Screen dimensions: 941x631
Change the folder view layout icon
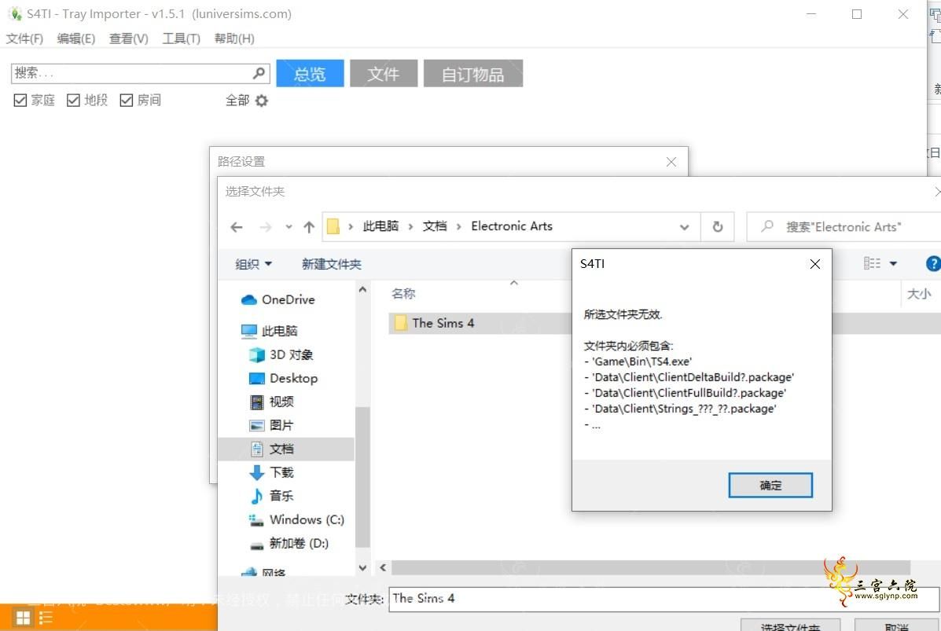click(x=872, y=263)
